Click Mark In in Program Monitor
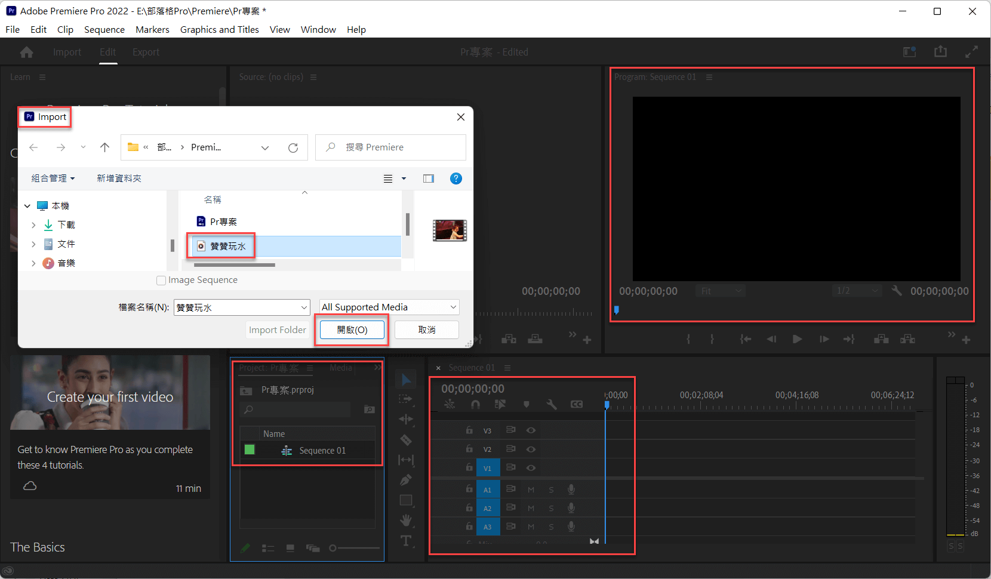The height and width of the screenshot is (579, 991). (x=688, y=339)
